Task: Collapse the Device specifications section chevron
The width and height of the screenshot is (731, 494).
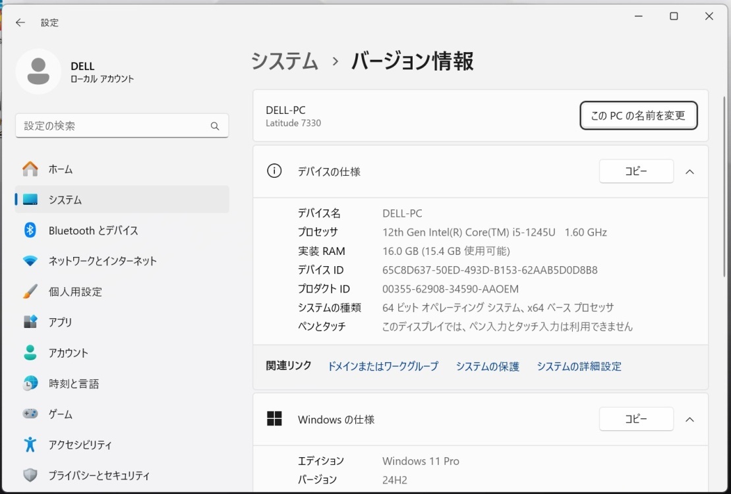Action: pos(689,171)
